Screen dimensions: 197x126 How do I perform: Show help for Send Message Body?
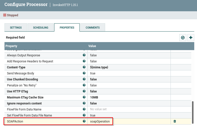(x=84, y=73)
